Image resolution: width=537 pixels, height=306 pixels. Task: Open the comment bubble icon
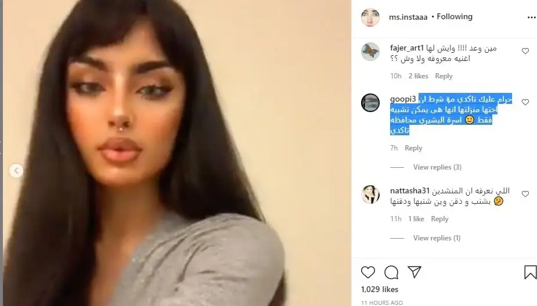coord(391,272)
